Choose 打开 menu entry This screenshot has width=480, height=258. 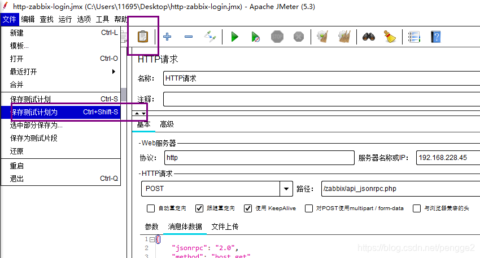[x=60, y=59]
